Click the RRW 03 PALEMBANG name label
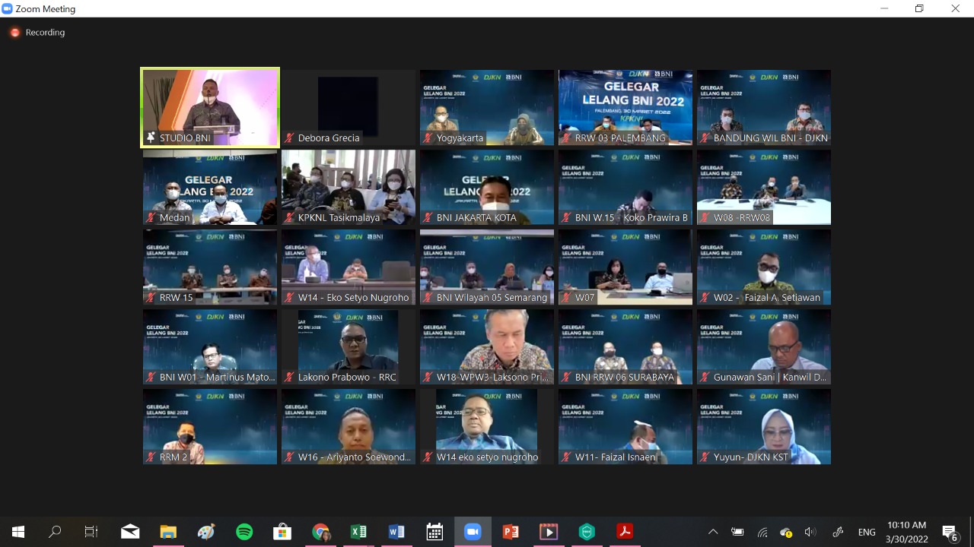The image size is (974, 547). (x=620, y=138)
